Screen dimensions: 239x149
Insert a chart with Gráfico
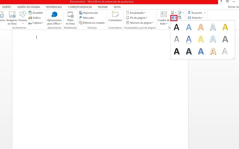(35, 18)
